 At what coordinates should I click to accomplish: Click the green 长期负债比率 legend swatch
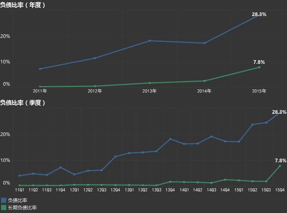click(3, 207)
